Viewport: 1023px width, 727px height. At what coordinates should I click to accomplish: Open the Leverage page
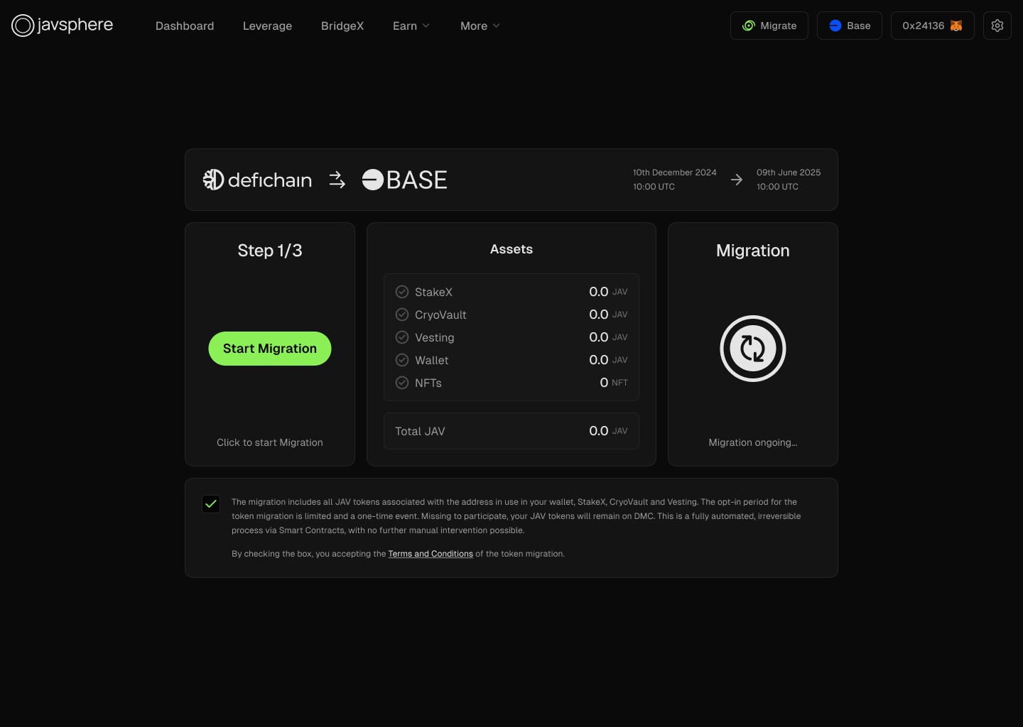click(267, 26)
